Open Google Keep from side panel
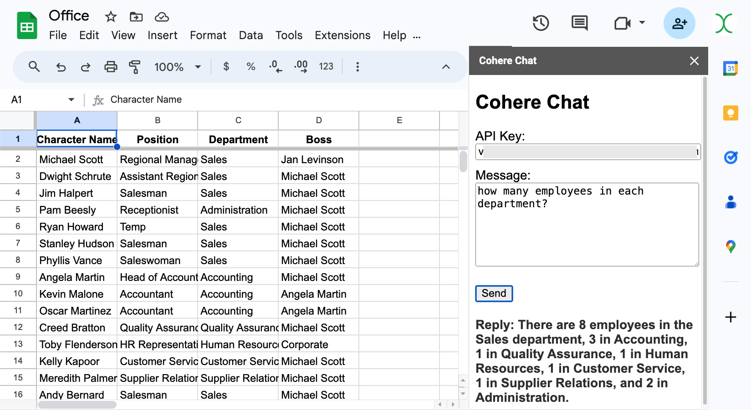The width and height of the screenshot is (751, 410). click(x=731, y=113)
